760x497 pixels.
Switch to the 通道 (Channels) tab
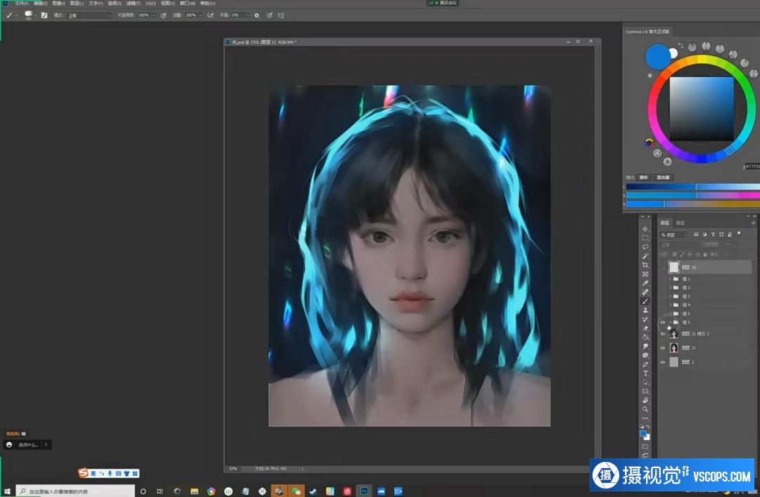(x=680, y=223)
